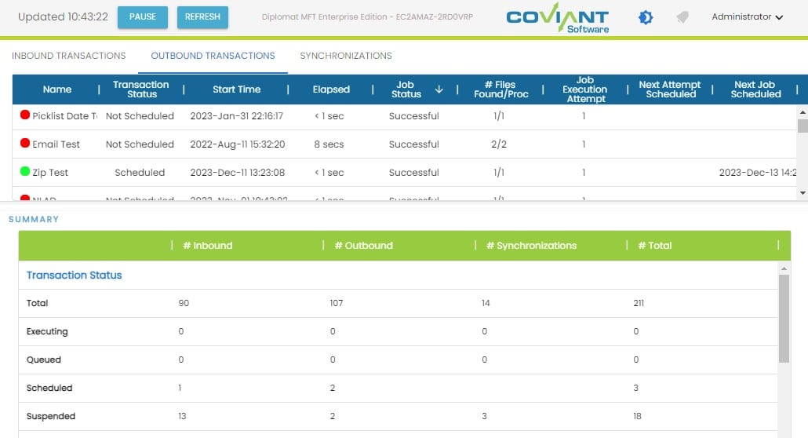Click the Executing row label
Screen dimensions: 808x438
click(x=47, y=332)
